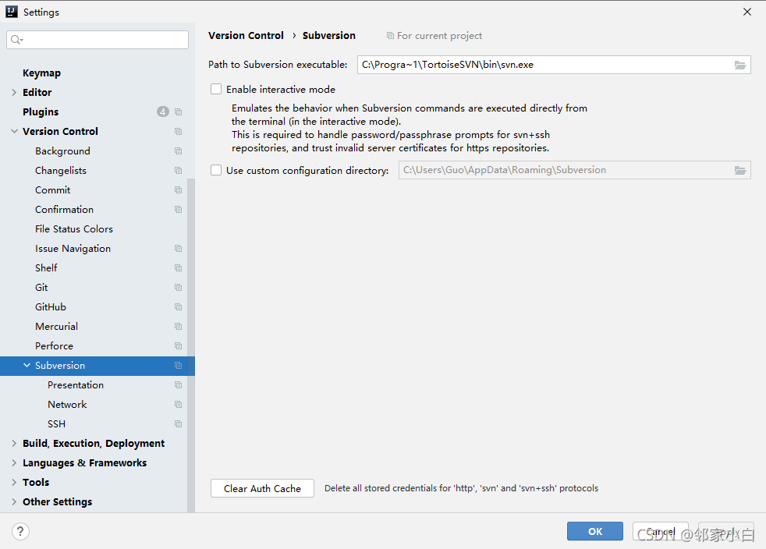Click the IntelliJ logo in the title bar
Screen dimensions: 766x549
(12, 12)
